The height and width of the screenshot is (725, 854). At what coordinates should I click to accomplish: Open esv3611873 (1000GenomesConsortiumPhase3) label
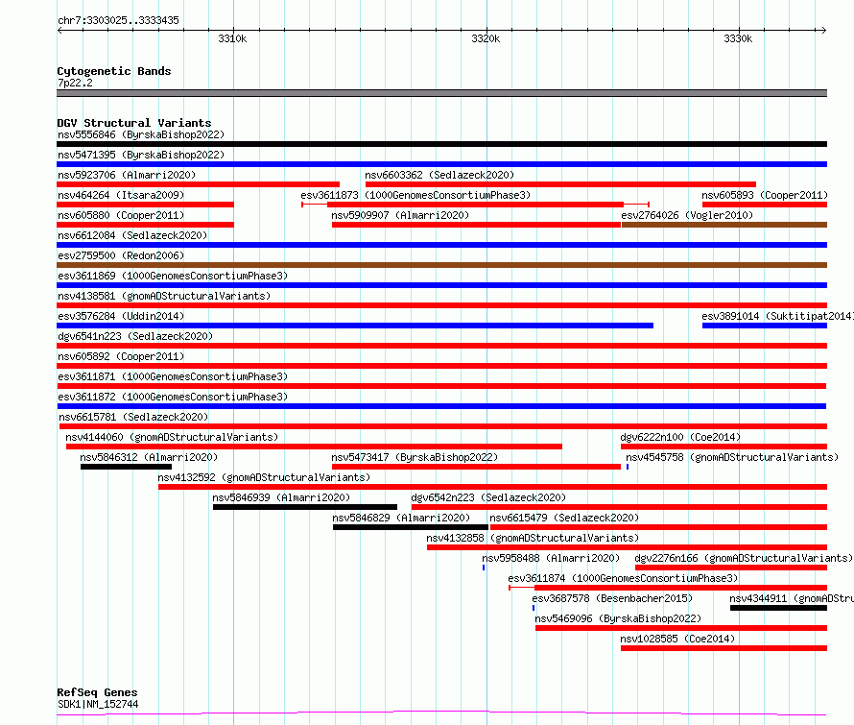pyautogui.click(x=415, y=195)
